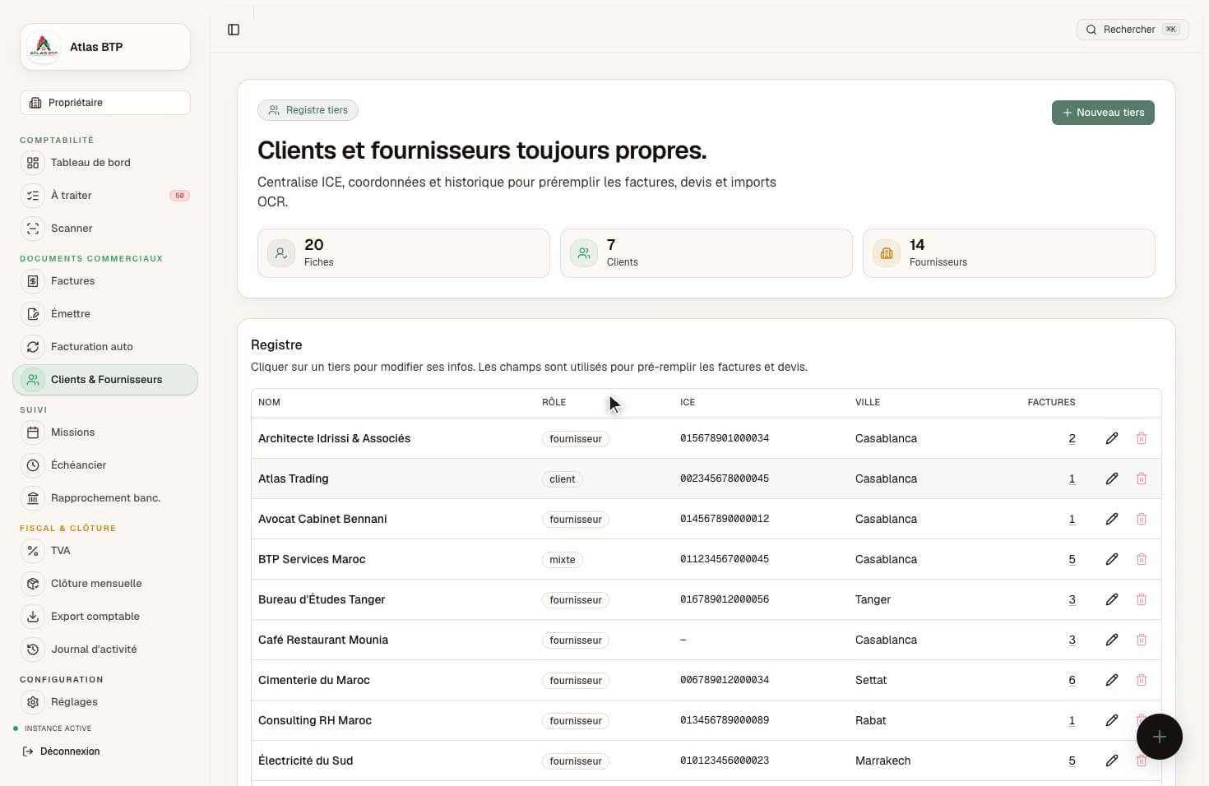Image resolution: width=1209 pixels, height=786 pixels.
Task: Click the Settat city cell
Action: (871, 680)
